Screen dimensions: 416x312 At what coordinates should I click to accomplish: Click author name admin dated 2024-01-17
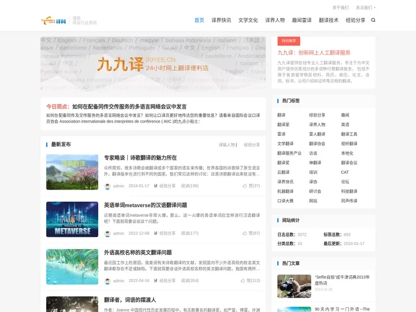(x=118, y=185)
